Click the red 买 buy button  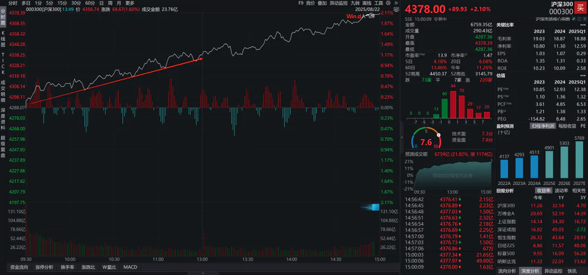pos(580,8)
